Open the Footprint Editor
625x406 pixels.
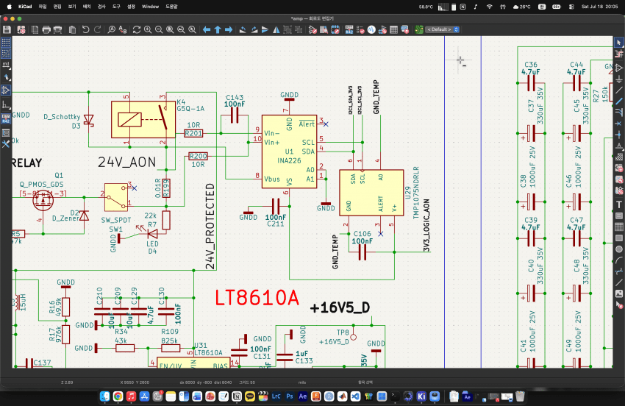pos(335,29)
